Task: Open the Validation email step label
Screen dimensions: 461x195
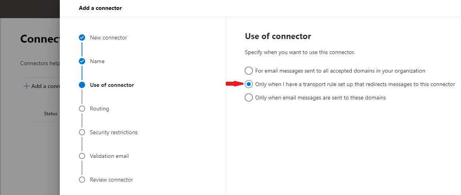Action: (x=109, y=156)
